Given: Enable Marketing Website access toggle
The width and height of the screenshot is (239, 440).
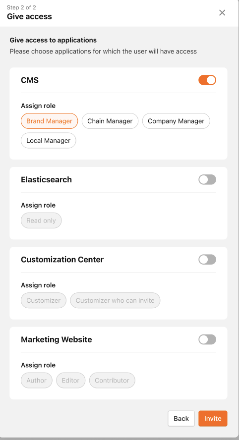Looking at the screenshot, I should pos(207,339).
